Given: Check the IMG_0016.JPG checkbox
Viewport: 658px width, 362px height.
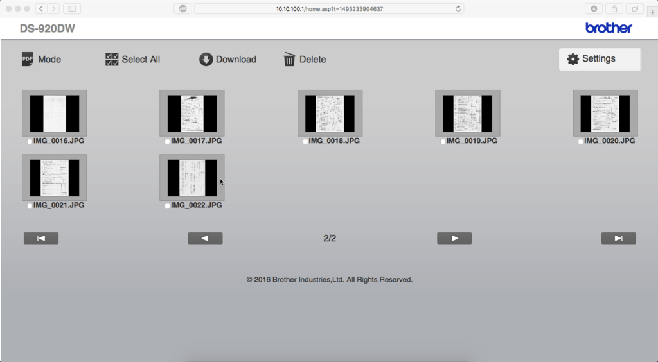Looking at the screenshot, I should pyautogui.click(x=30, y=142).
